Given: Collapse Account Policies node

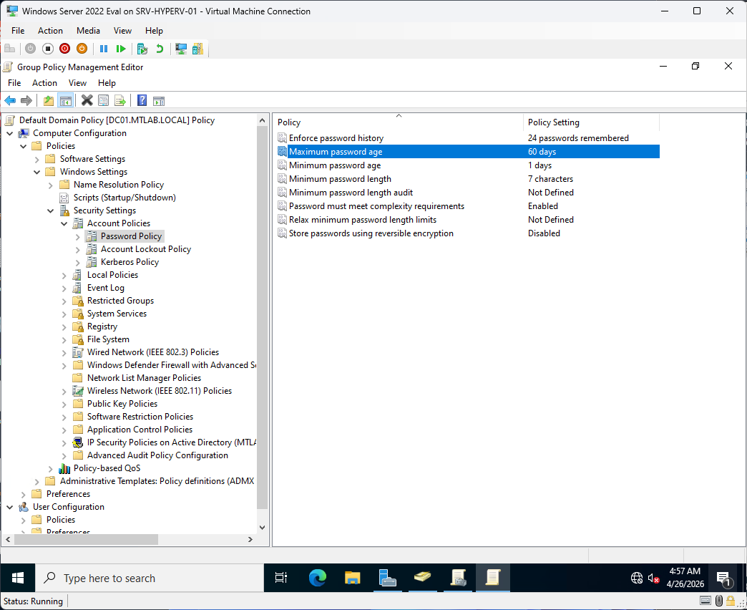Looking at the screenshot, I should click(x=64, y=223).
